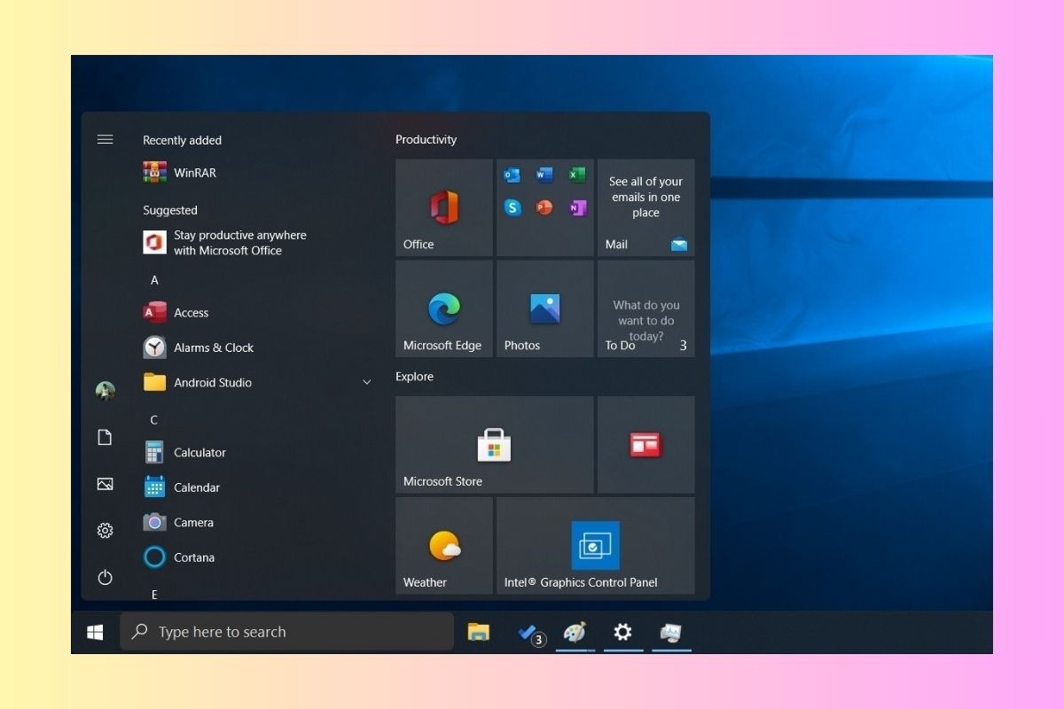
Task: Open the Mail tile
Action: pyautogui.click(x=646, y=208)
